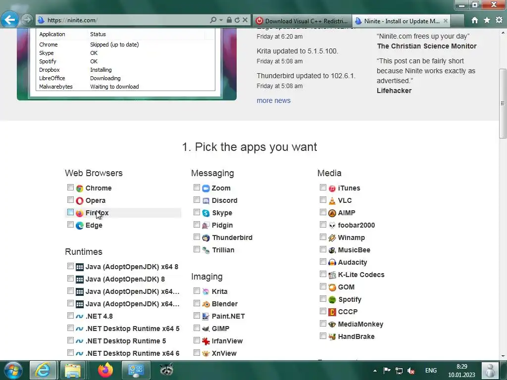The width and height of the screenshot is (507, 380).
Task: Click the ENG language indicator
Action: [431, 371]
